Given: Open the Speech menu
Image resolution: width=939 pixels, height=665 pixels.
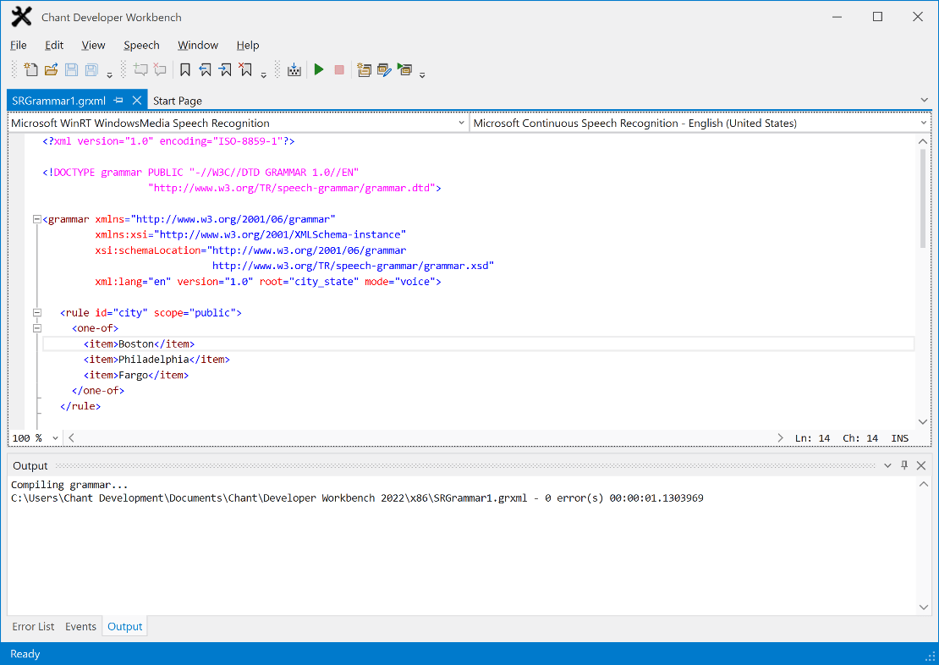Looking at the screenshot, I should tap(141, 45).
